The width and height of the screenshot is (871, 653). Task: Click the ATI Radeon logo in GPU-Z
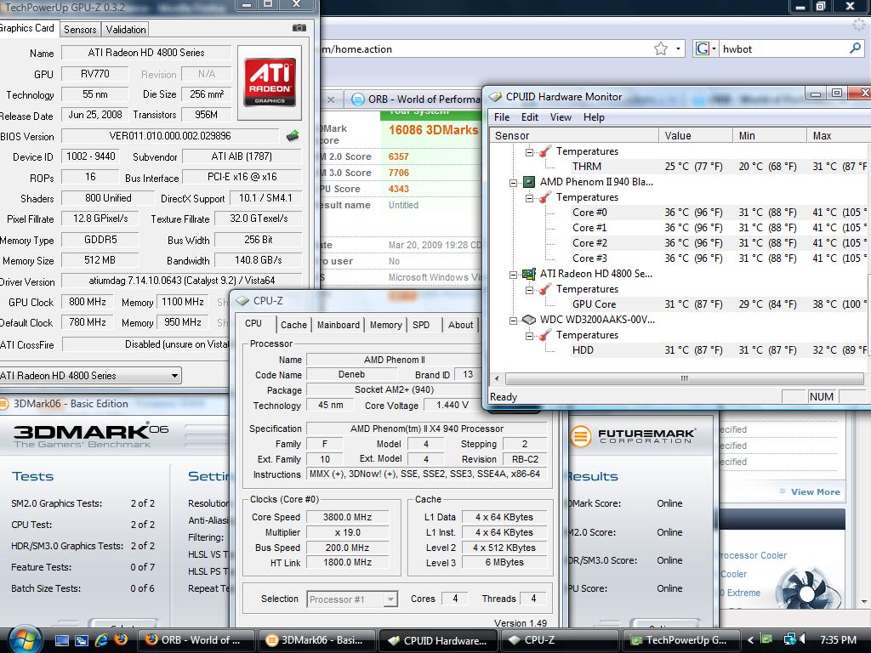click(x=270, y=82)
